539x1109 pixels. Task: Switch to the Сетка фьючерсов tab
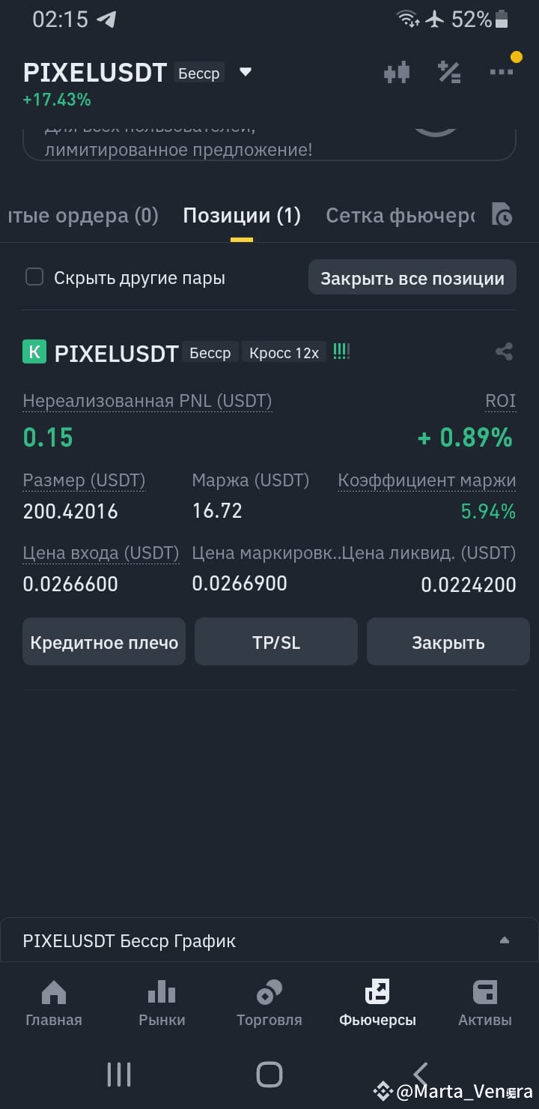coord(400,216)
